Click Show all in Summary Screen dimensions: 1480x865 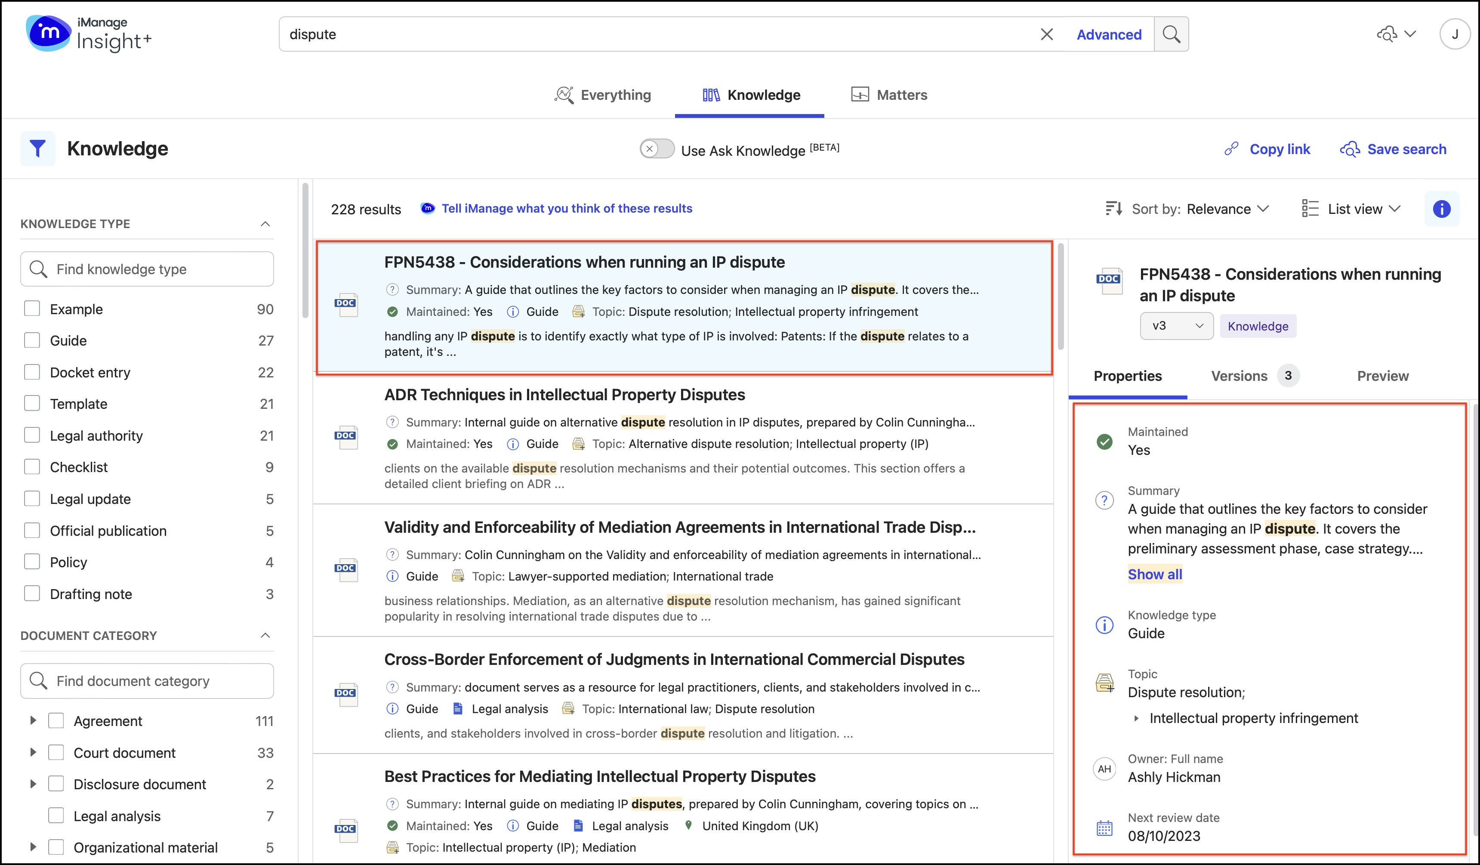[x=1155, y=574]
